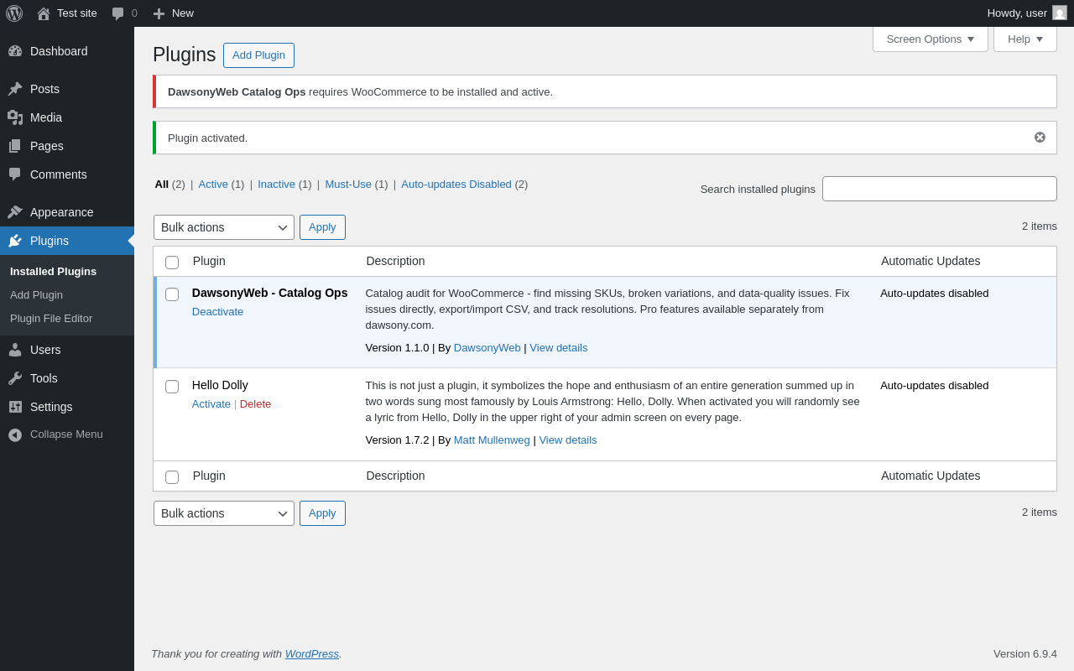Open Media via its sidebar icon
Screen dimensions: 1074x671
click(x=15, y=117)
